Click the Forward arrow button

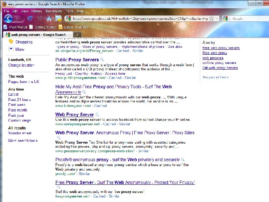17,18
